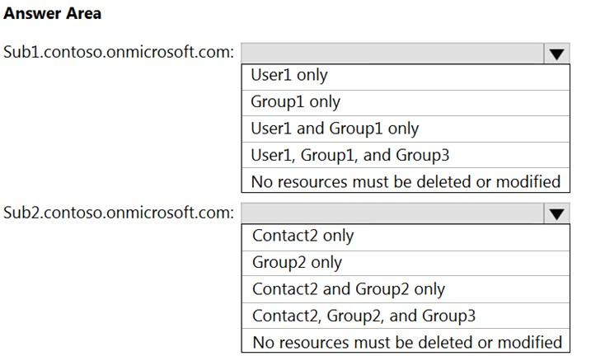This screenshot has width=591, height=356.
Task: Select 'User1 only' option
Action: pos(406,77)
